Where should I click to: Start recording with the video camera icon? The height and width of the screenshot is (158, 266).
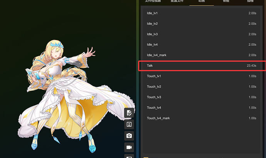click(129, 147)
